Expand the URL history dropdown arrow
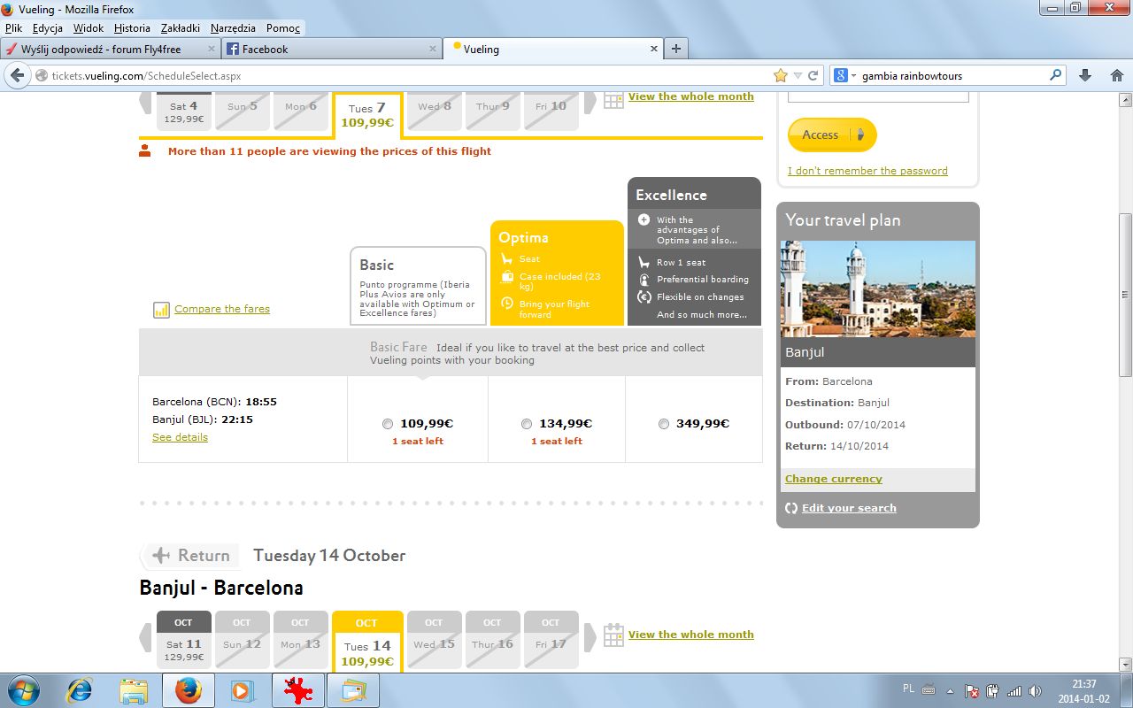The image size is (1133, 708). [798, 76]
